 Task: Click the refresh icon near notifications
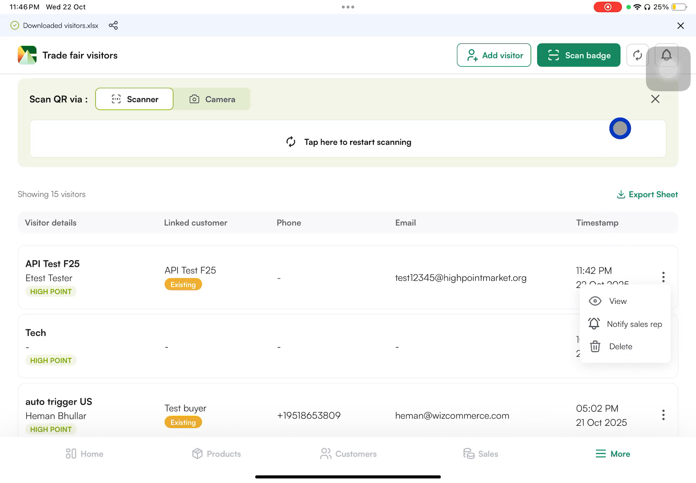coord(638,55)
